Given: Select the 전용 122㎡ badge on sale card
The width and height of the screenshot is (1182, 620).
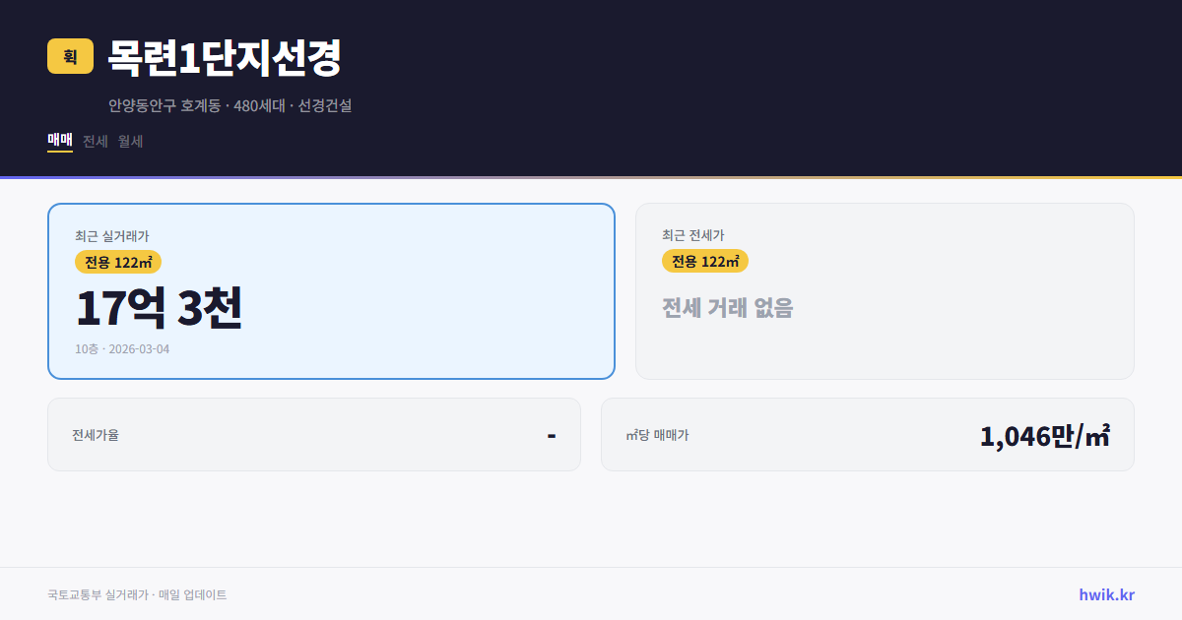Looking at the screenshot, I should pyautogui.click(x=118, y=262).
